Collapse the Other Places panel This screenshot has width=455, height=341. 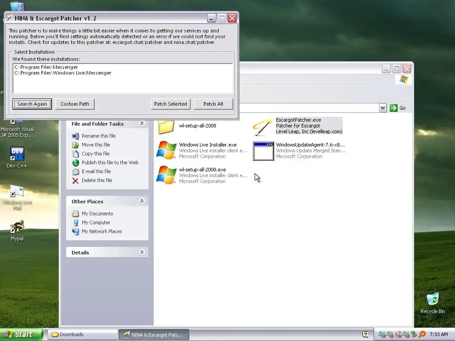pyautogui.click(x=142, y=201)
